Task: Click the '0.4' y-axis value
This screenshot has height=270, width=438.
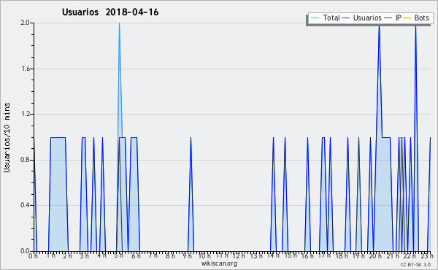Action: (25, 205)
